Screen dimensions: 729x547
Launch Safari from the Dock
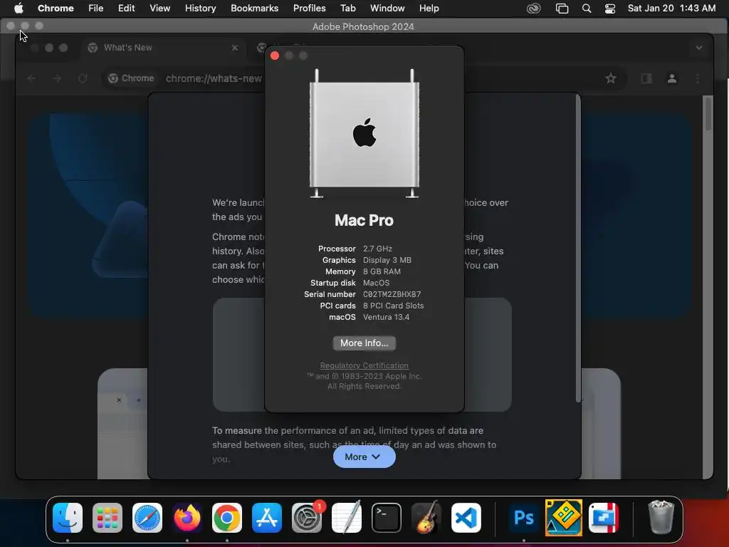tap(147, 518)
